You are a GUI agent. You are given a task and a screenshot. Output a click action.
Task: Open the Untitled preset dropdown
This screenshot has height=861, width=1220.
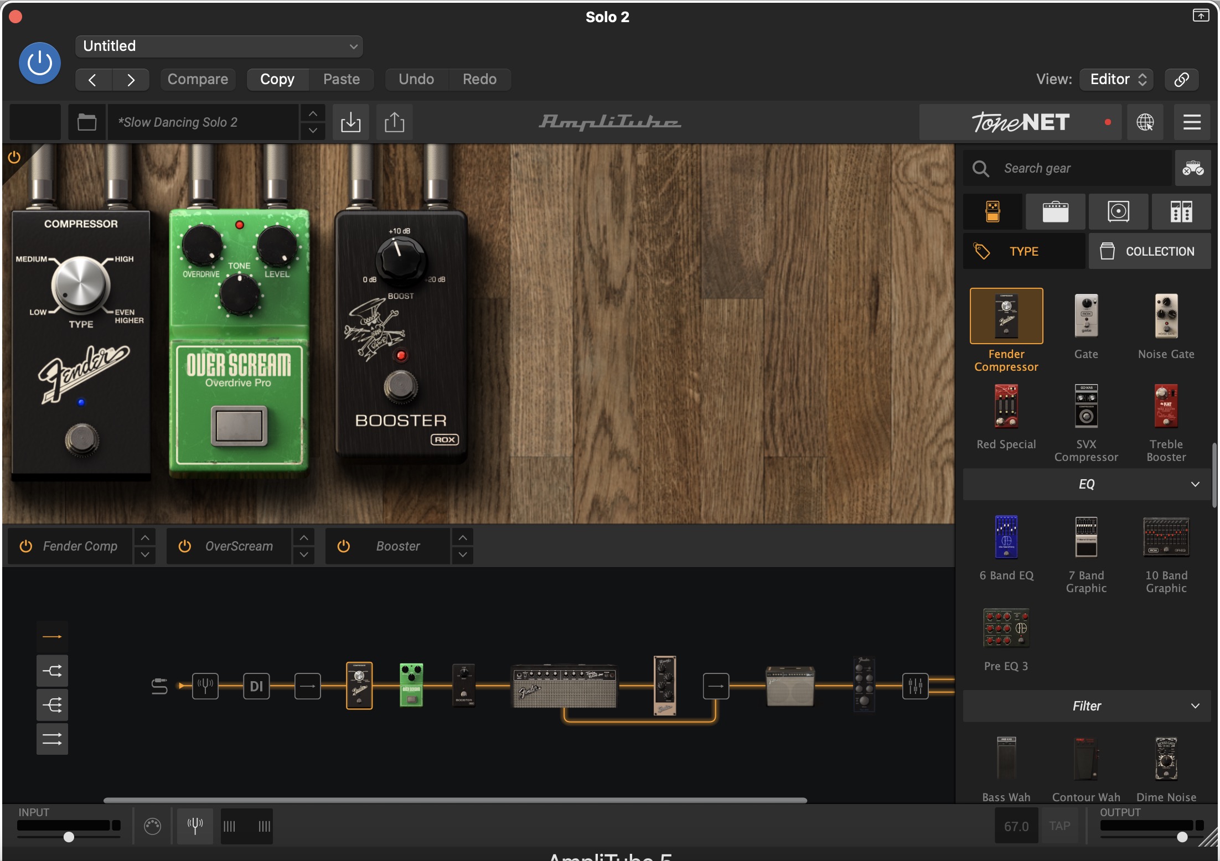click(219, 46)
